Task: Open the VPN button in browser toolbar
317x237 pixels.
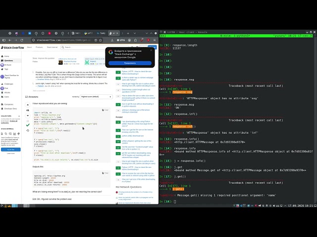Action: tap(121, 40)
